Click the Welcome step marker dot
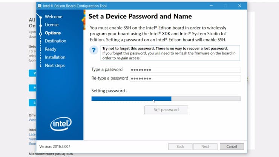Screen dimensions: 279x157 click(x=41, y=17)
